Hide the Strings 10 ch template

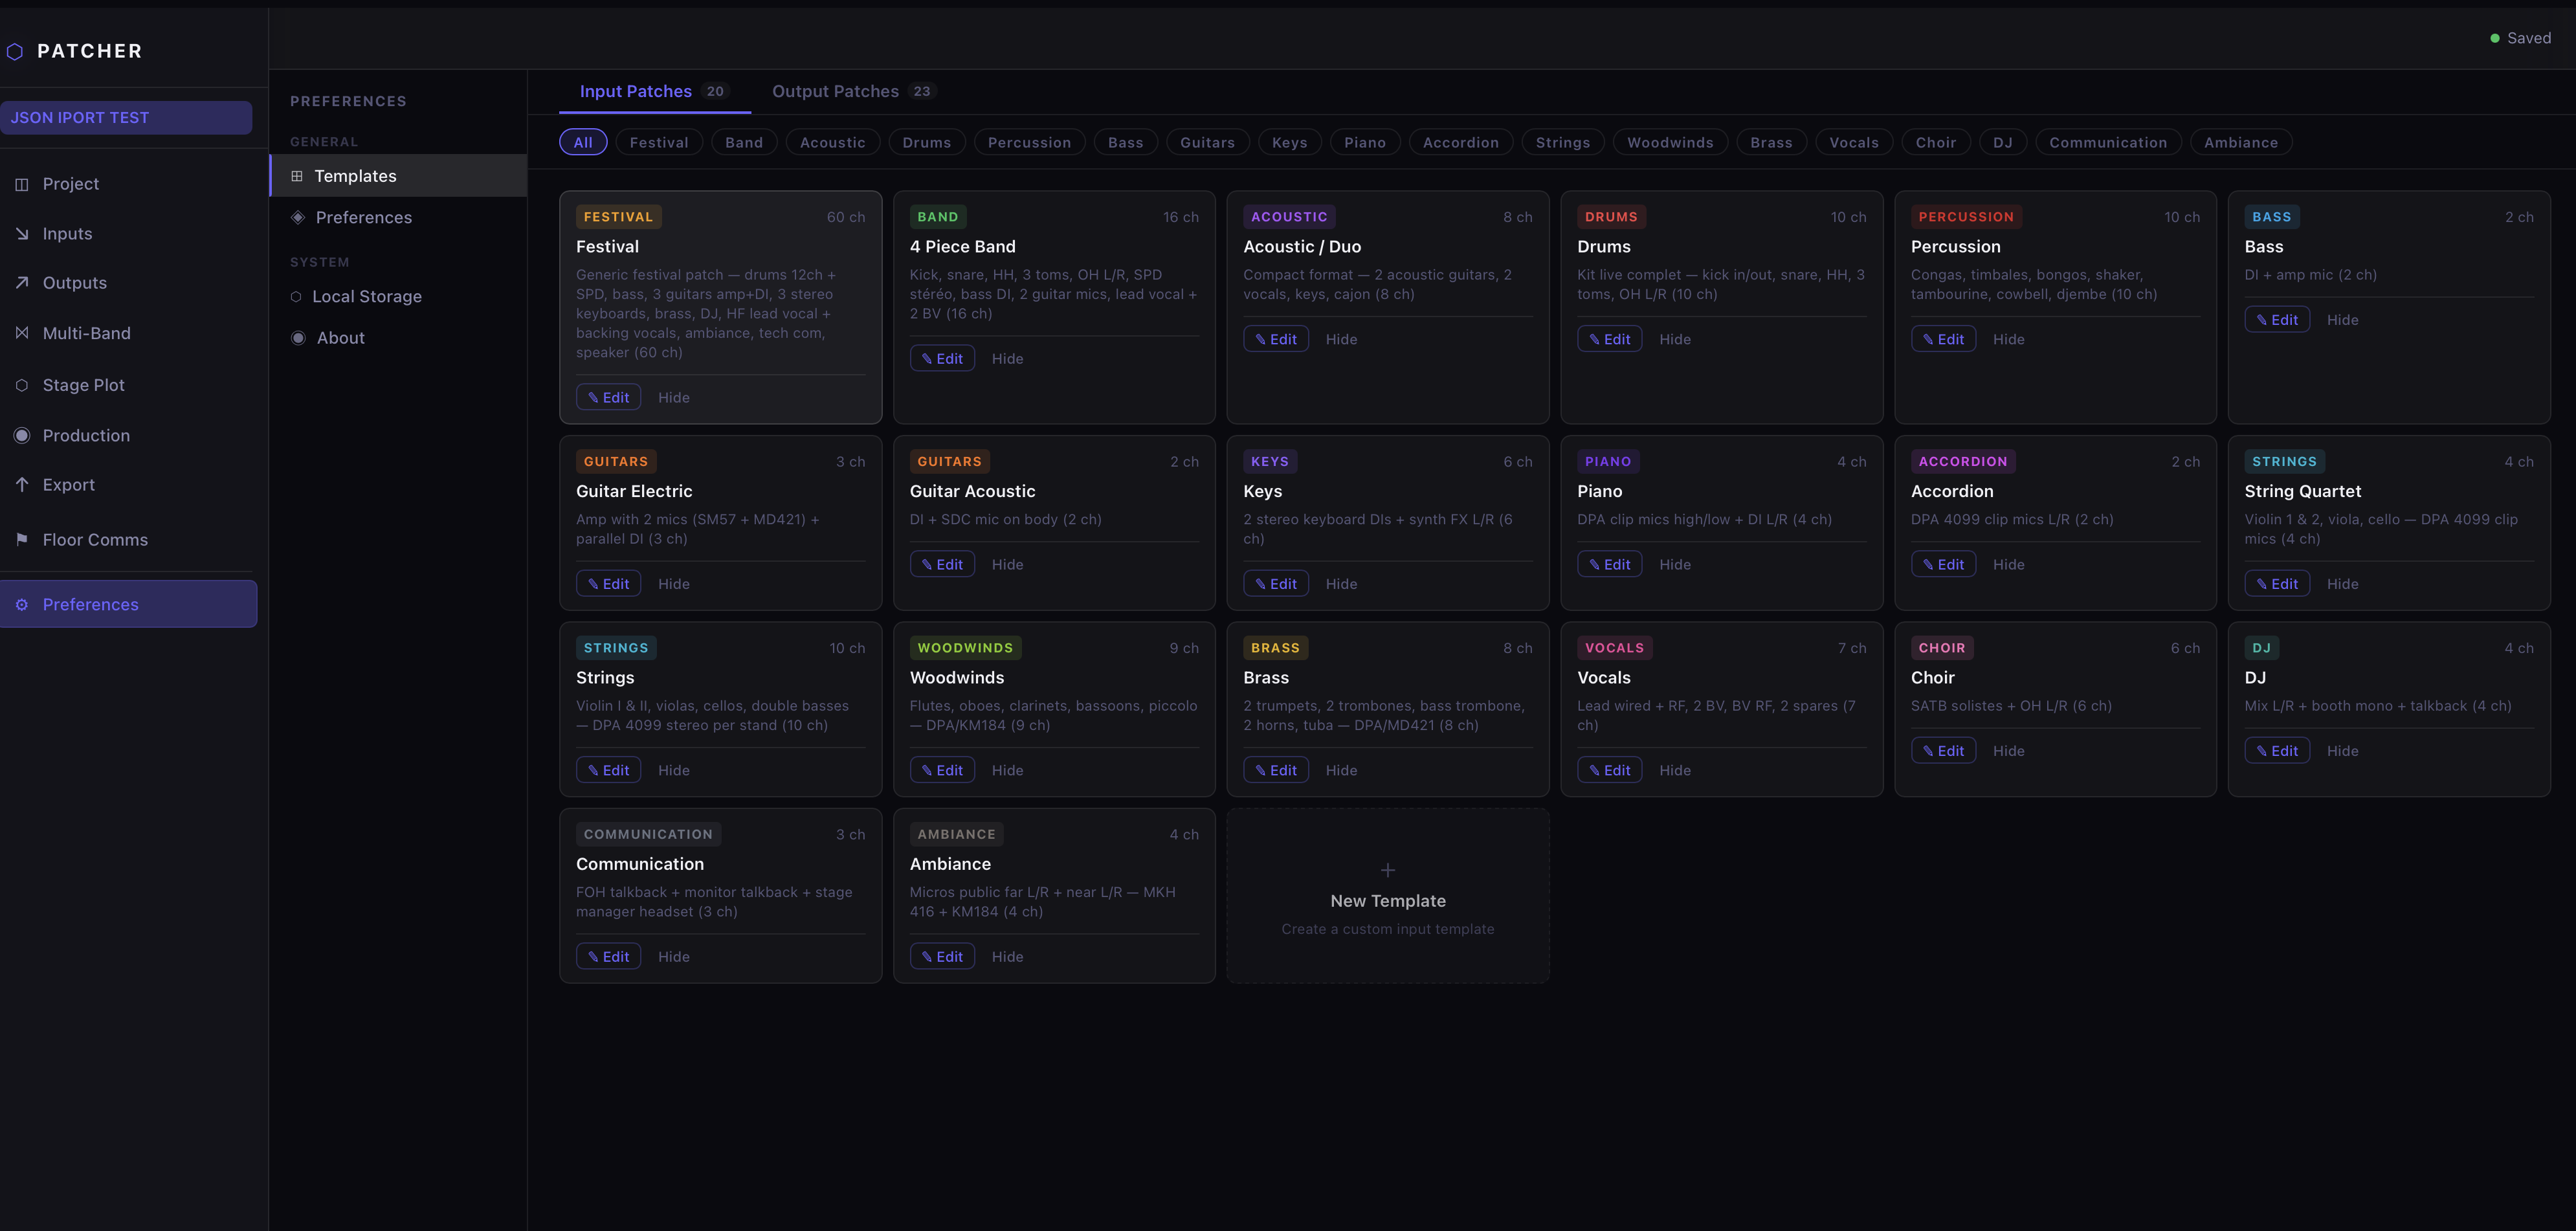coord(674,770)
